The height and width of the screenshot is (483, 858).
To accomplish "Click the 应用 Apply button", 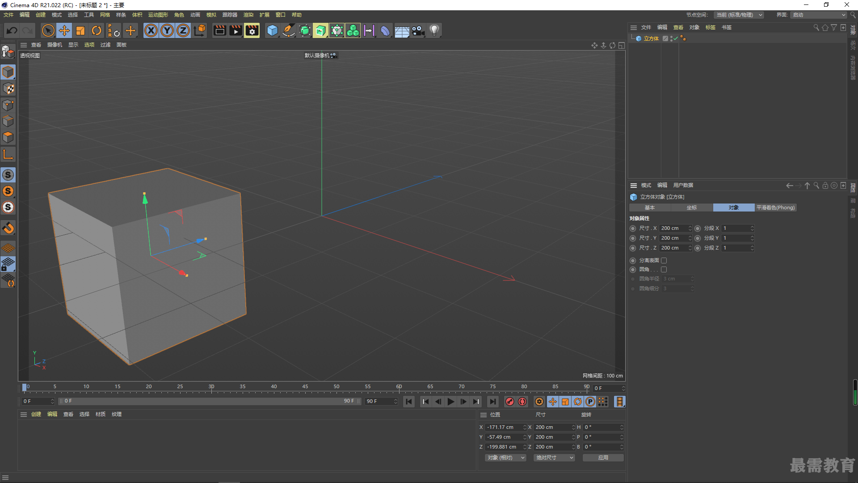I will tap(603, 458).
